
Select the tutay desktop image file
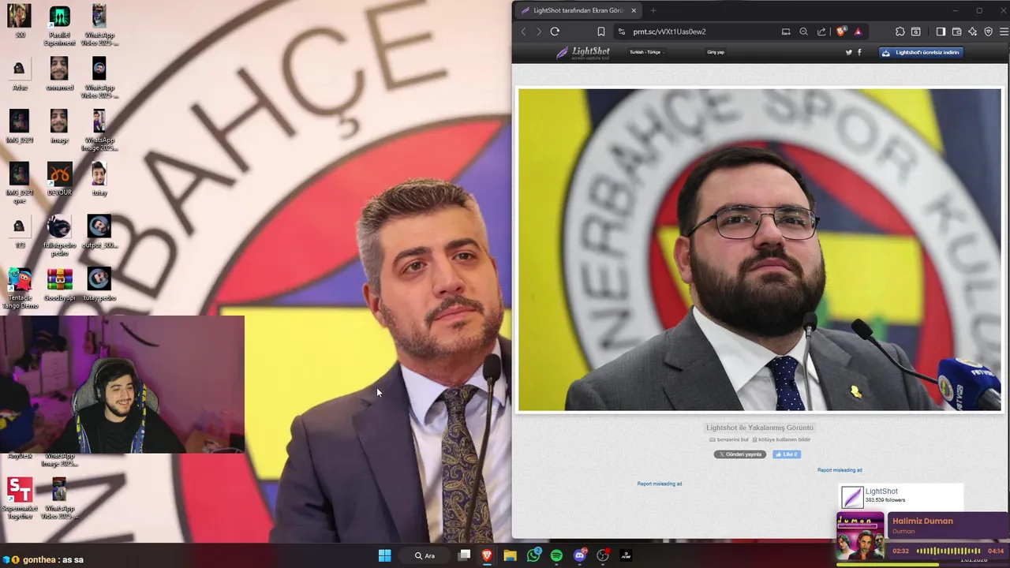99,179
